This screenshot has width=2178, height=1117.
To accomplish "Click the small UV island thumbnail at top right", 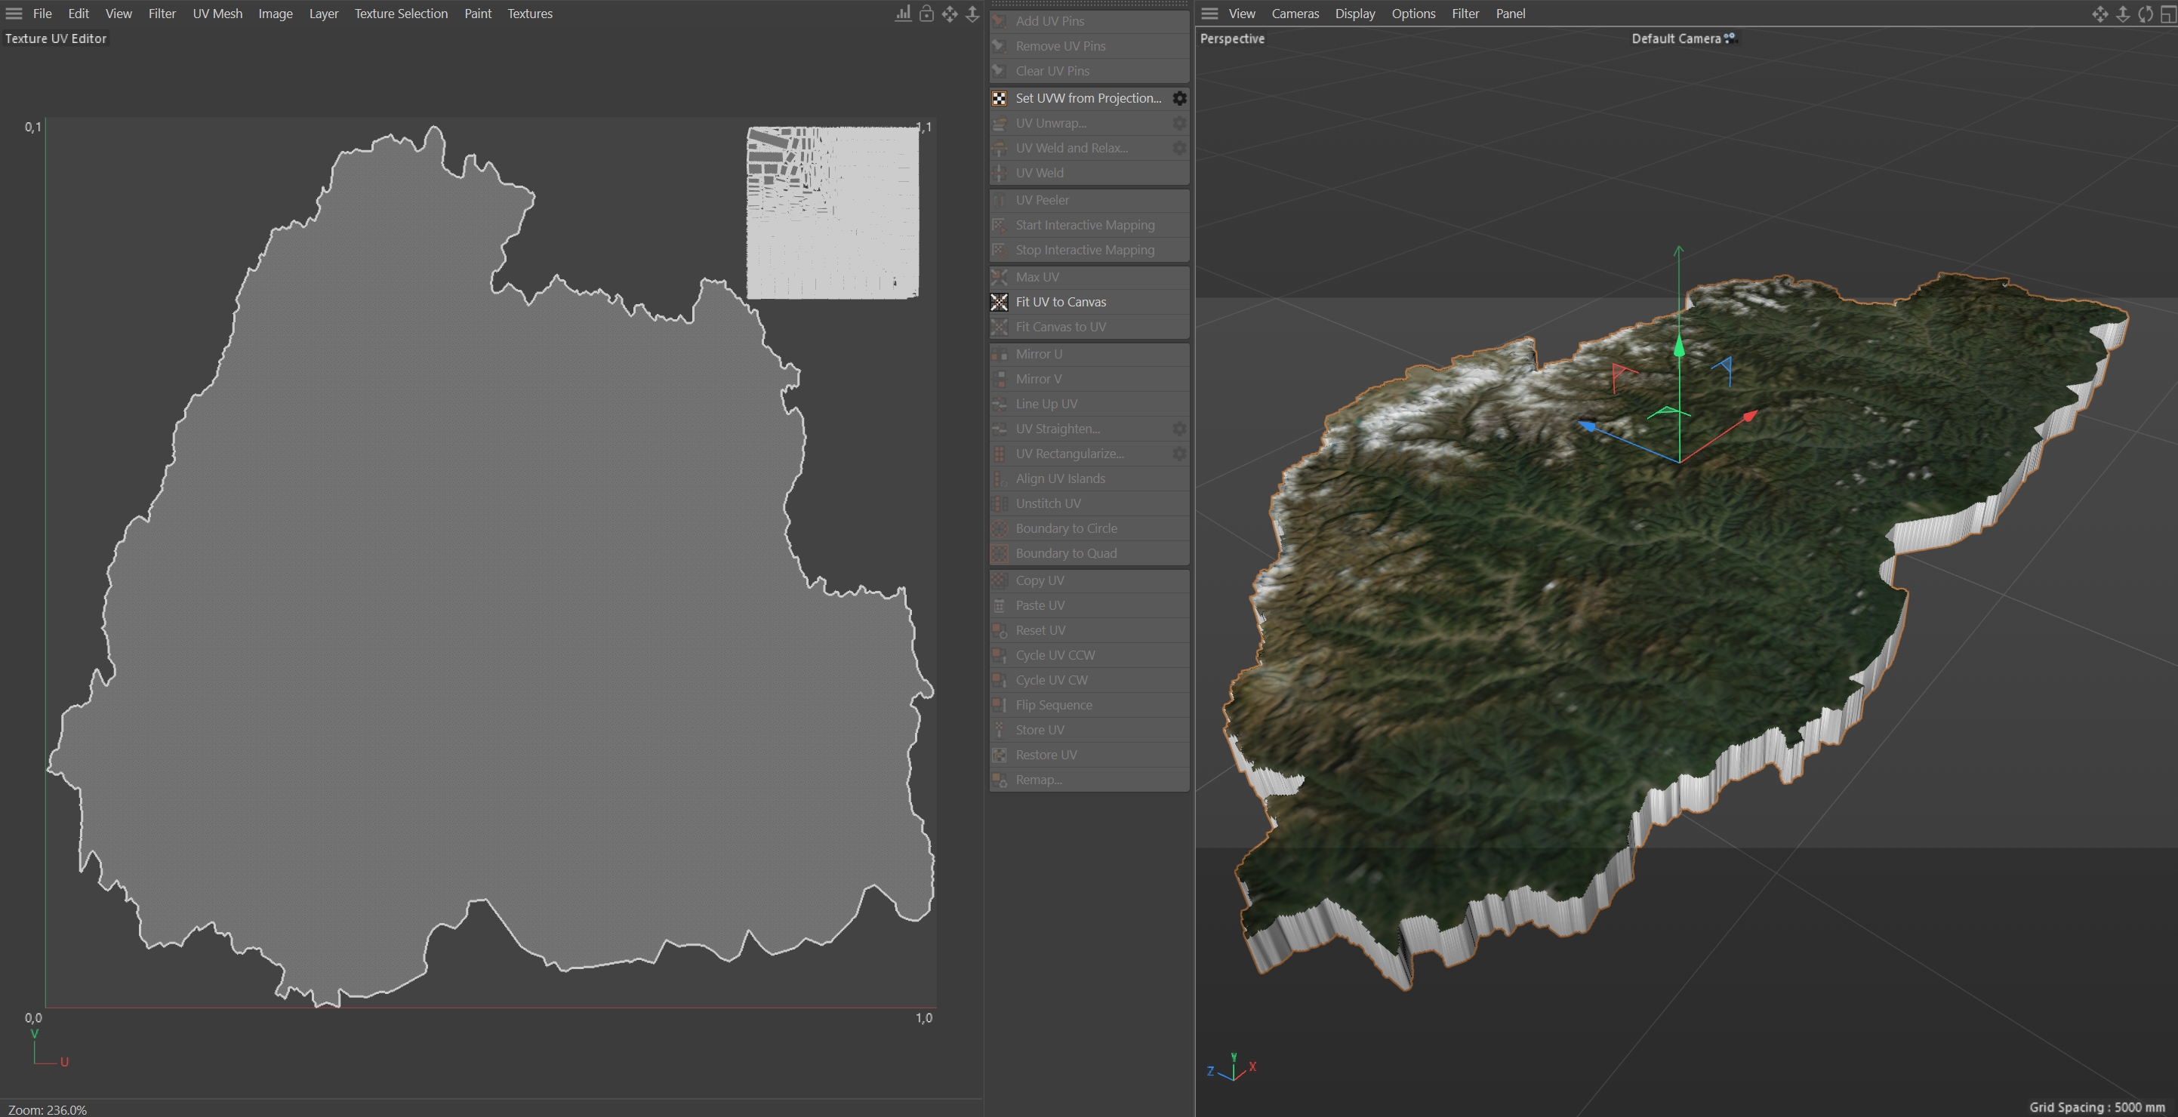I will 832,212.
